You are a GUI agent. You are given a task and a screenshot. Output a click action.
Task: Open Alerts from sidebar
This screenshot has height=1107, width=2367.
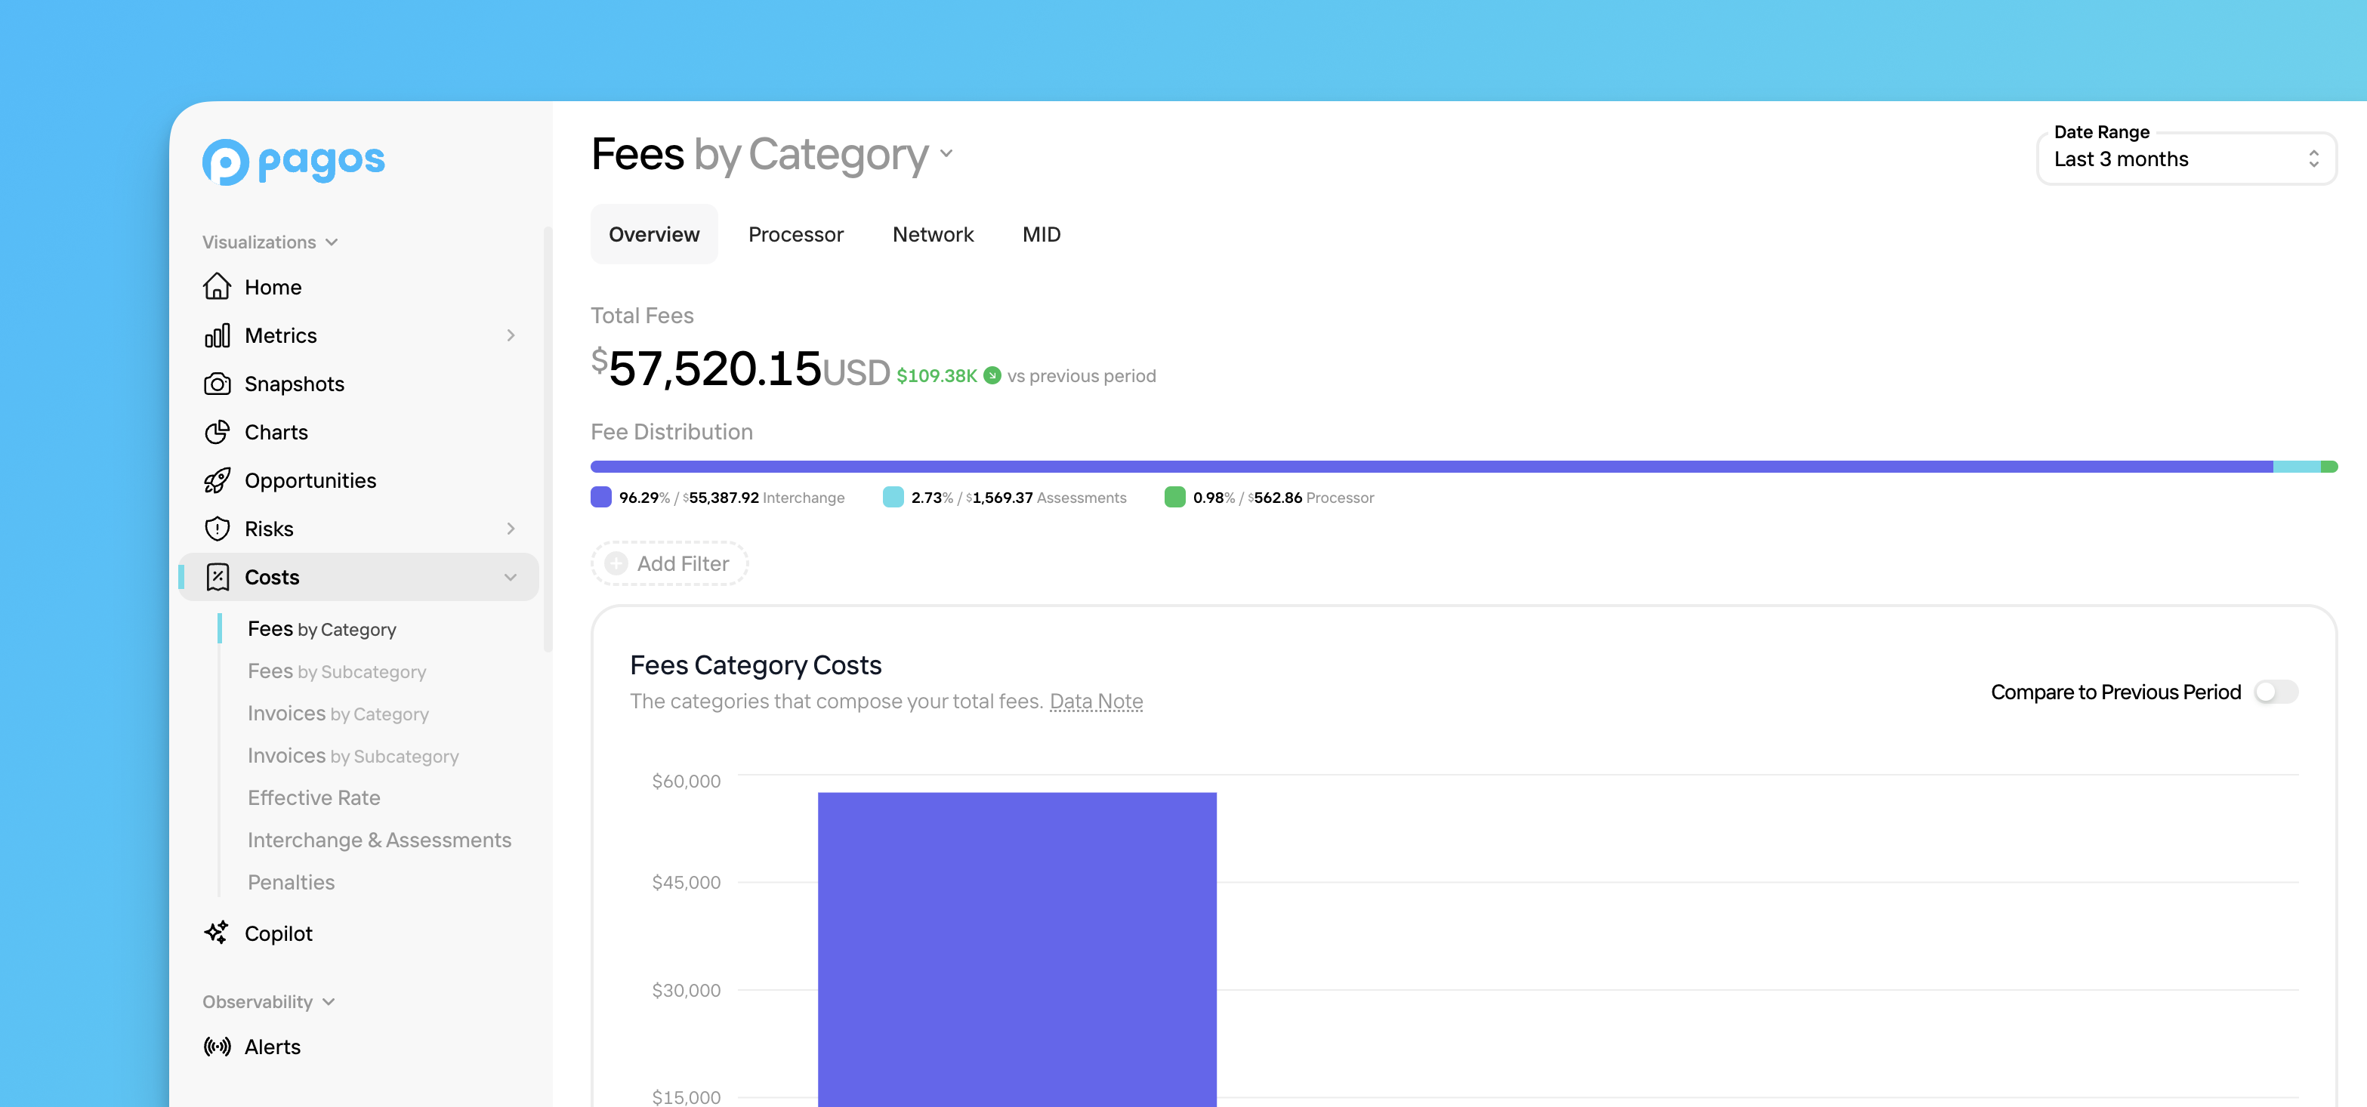(x=273, y=1047)
